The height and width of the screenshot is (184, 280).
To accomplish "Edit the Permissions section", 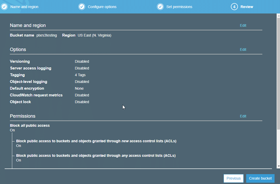I will click(243, 116).
